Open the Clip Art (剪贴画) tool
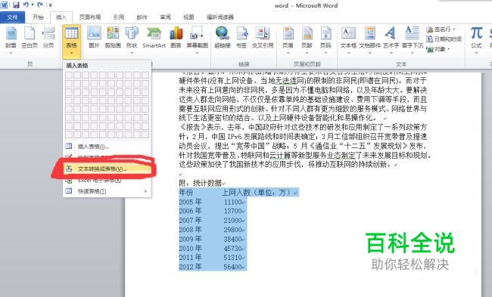Screen dimensions: 492x297 point(113,33)
